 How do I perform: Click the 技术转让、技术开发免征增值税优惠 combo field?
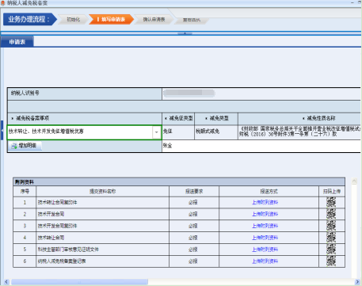tap(84, 132)
